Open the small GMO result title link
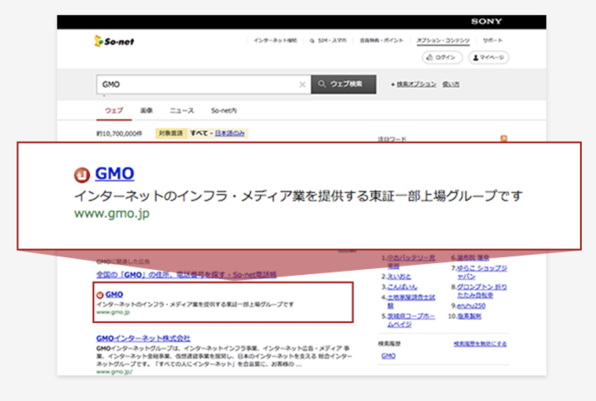The height and width of the screenshot is (401, 596). [x=114, y=294]
